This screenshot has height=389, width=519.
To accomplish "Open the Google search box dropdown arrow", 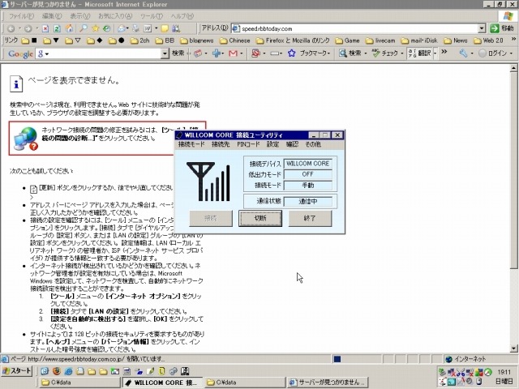I will pos(165,53).
